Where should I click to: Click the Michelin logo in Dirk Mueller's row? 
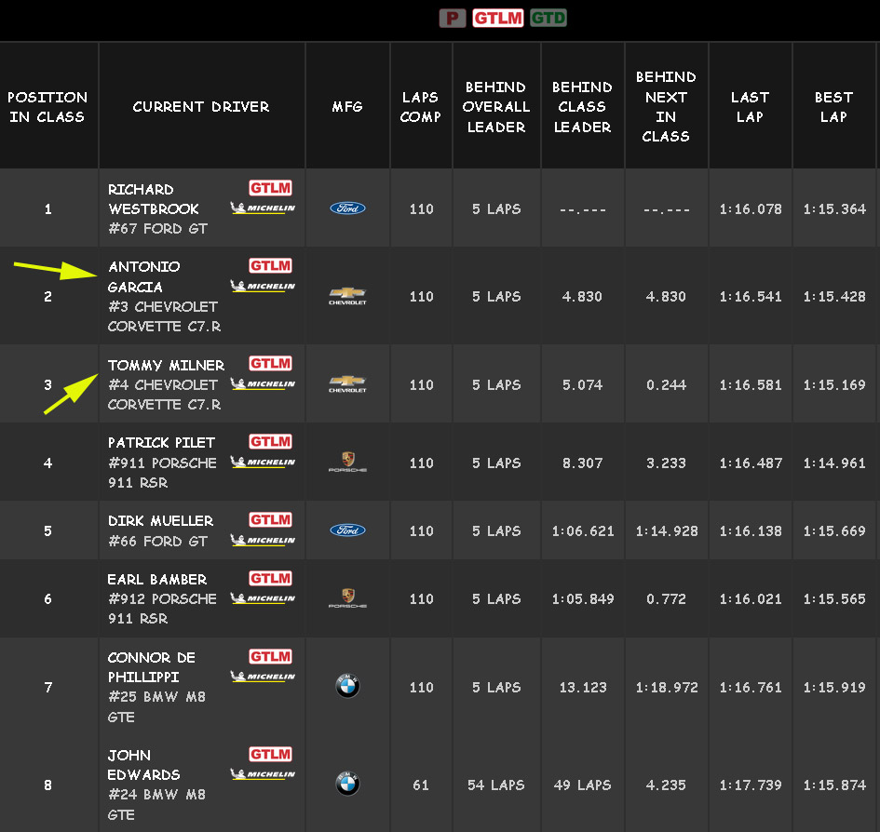click(263, 540)
